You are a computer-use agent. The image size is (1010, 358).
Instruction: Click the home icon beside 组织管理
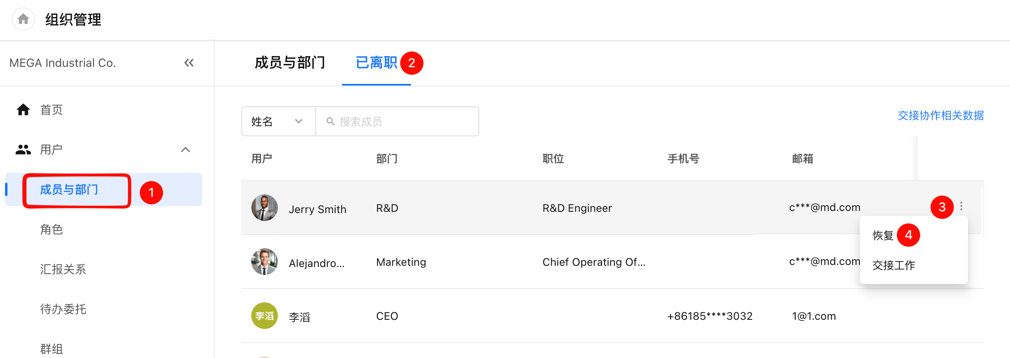coord(23,19)
